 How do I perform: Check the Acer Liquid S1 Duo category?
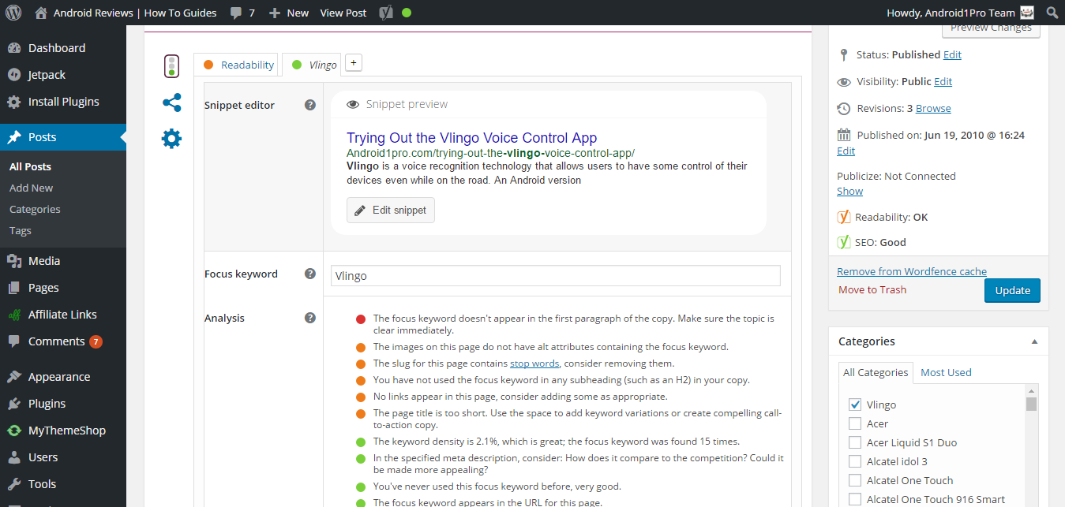(x=854, y=442)
